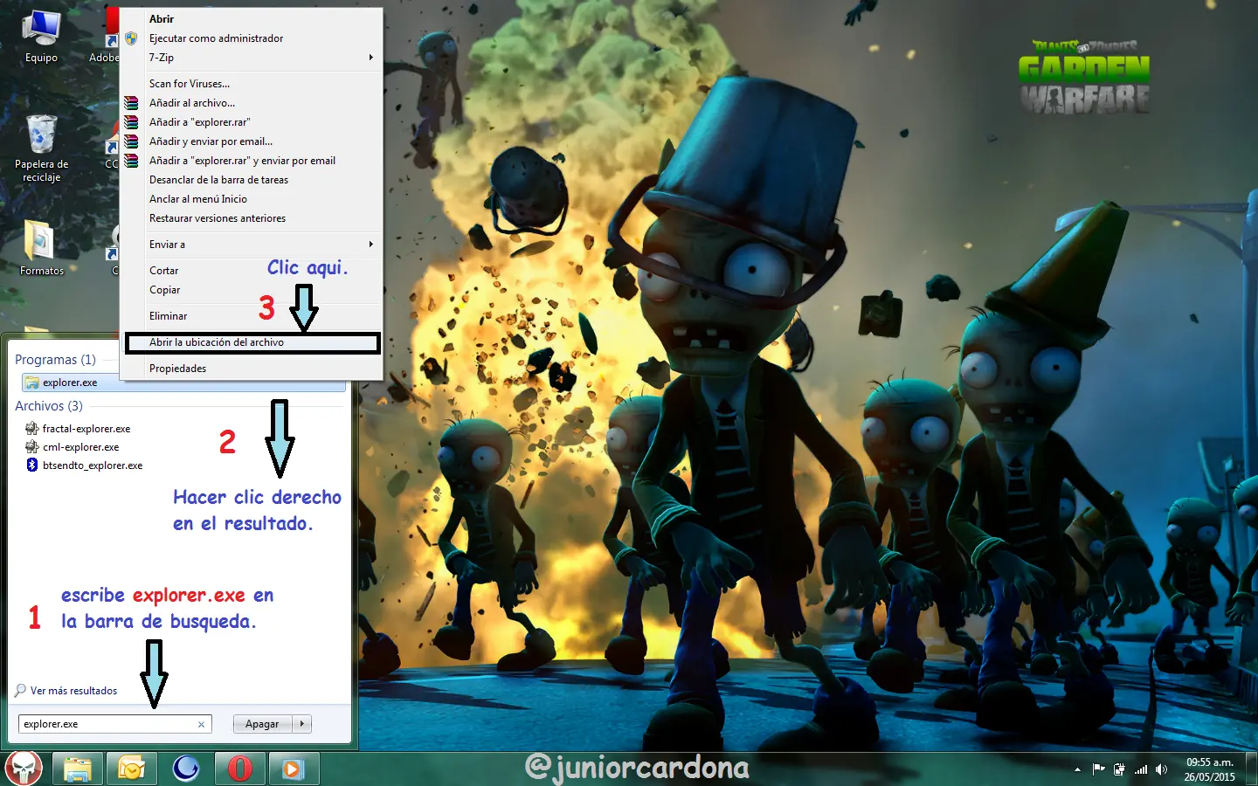Select Desanclar de la barra de tareas
The height and width of the screenshot is (786, 1258).
tap(252, 180)
